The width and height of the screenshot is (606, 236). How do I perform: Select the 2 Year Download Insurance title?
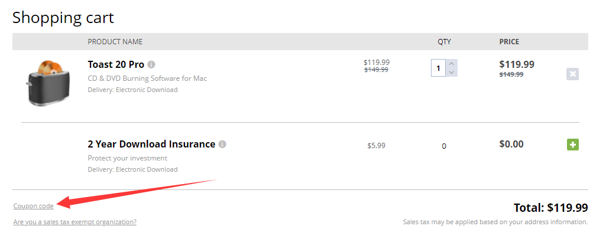[151, 144]
